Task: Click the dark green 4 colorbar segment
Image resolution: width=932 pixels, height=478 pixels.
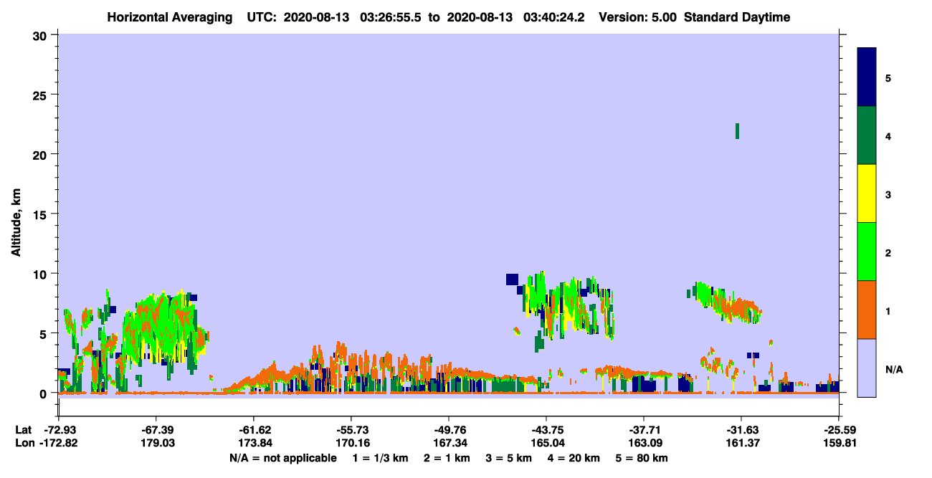Action: click(x=867, y=135)
